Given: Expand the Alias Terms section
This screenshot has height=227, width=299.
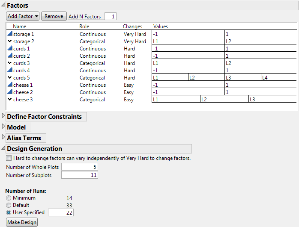Looking at the screenshot, I should point(4,137).
